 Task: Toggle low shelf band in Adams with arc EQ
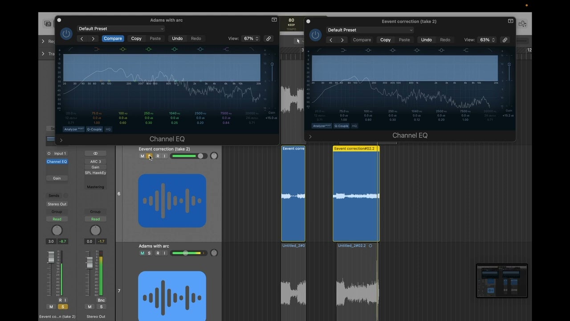pyautogui.click(x=97, y=49)
